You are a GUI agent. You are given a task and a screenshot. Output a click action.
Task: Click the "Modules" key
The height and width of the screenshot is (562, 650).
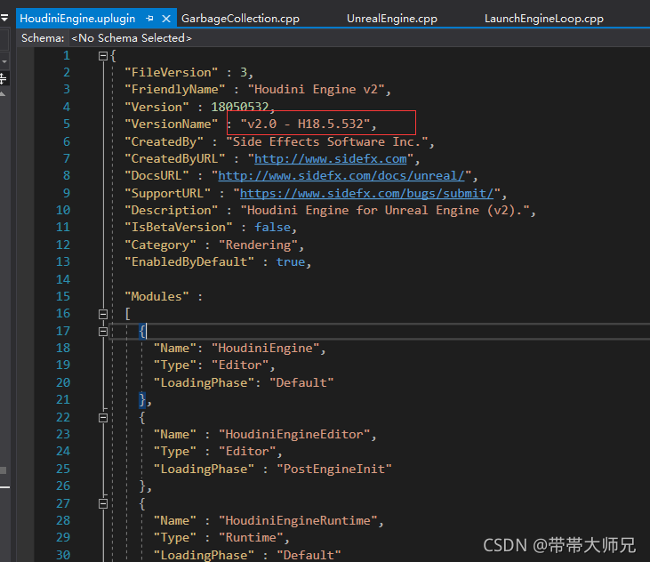tap(156, 297)
